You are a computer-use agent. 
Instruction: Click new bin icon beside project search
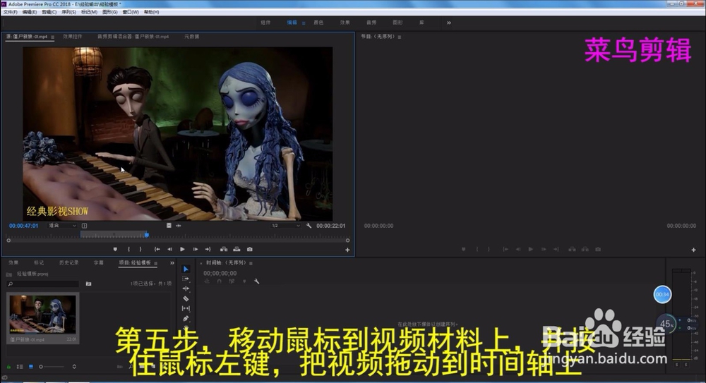point(89,284)
